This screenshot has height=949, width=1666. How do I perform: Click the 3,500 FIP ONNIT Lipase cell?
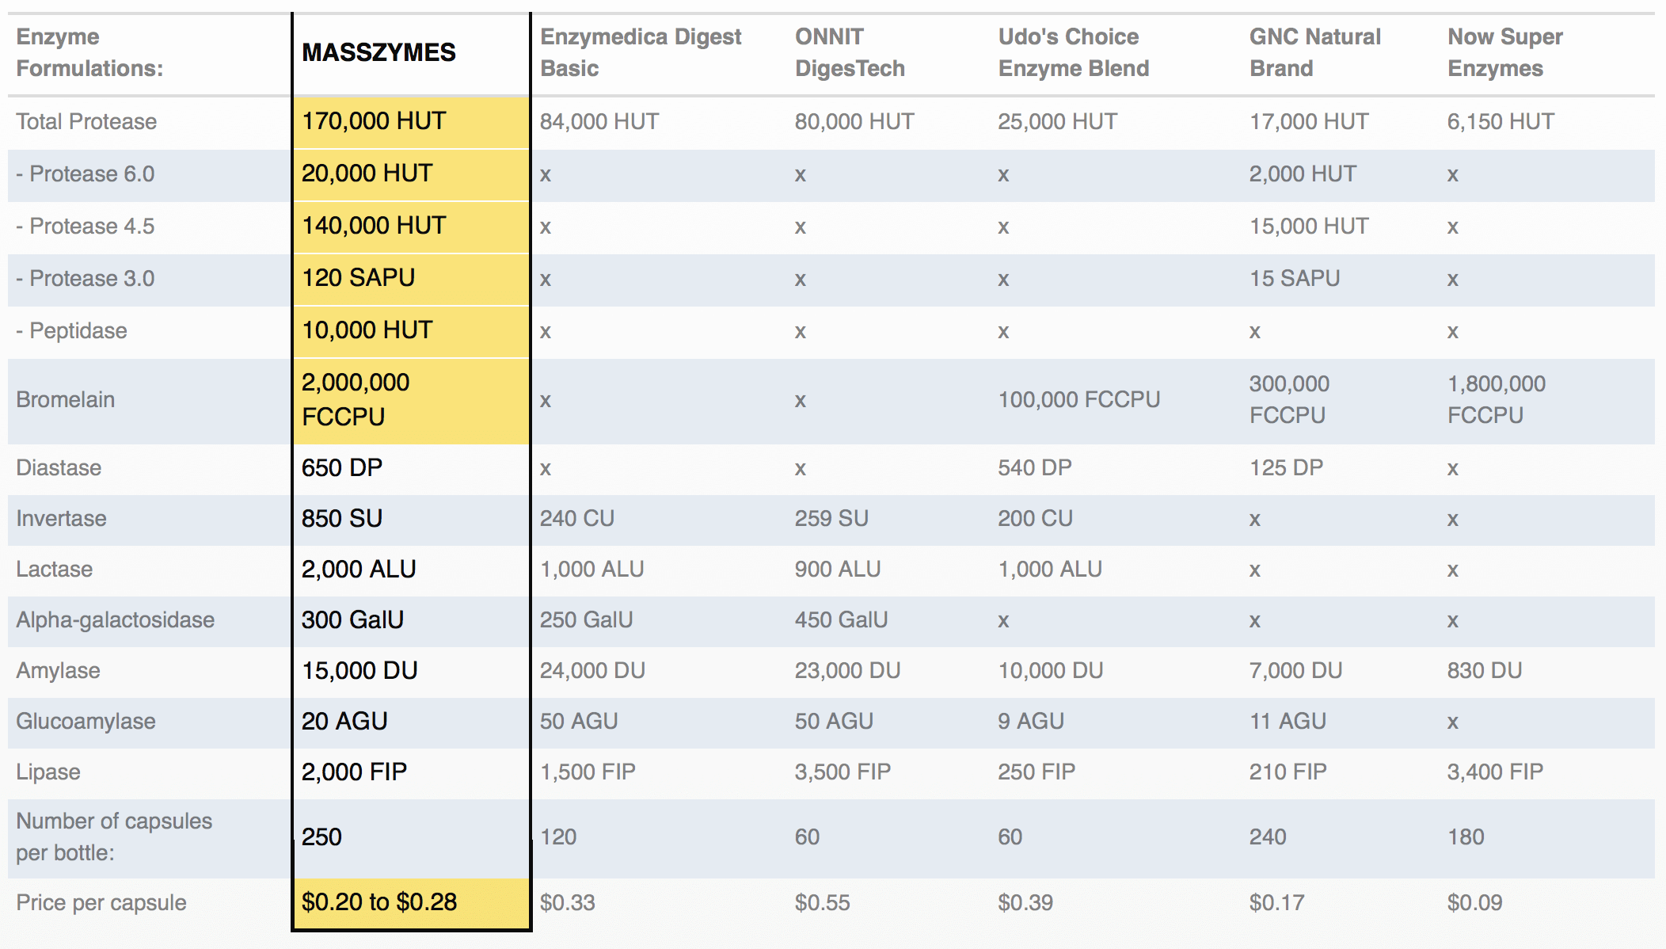click(x=843, y=772)
